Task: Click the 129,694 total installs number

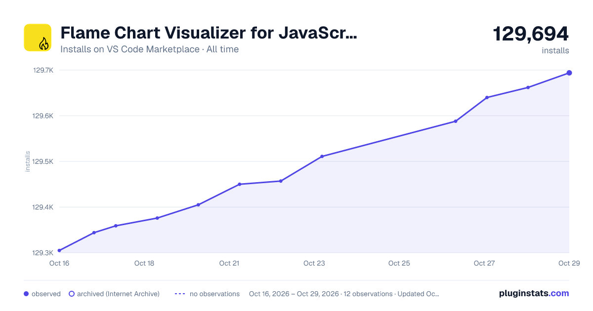Action: (531, 34)
